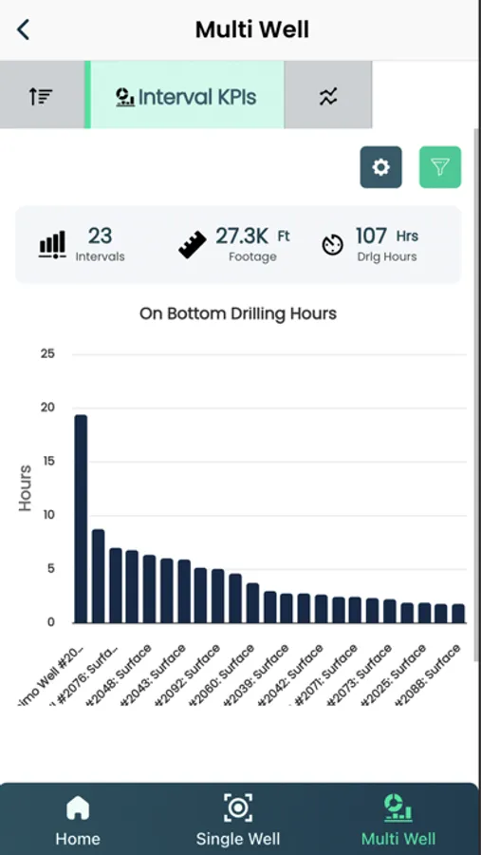
Task: Click the "#2042: Surface" axis label
Action: (x=293, y=675)
